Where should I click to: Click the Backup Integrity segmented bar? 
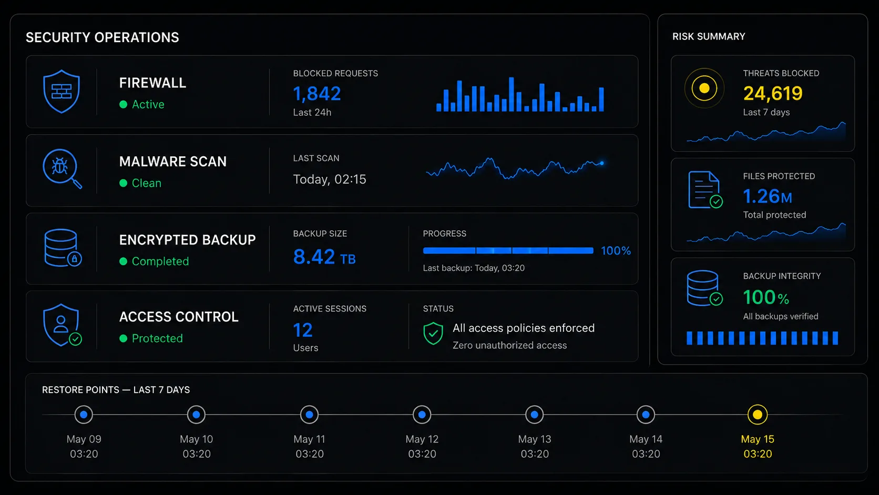[x=762, y=338]
